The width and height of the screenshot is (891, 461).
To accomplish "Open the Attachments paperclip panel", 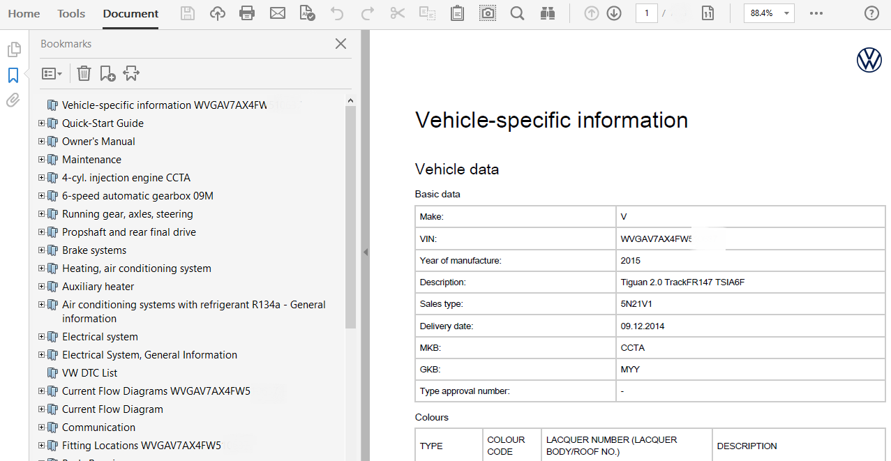I will 13,100.
